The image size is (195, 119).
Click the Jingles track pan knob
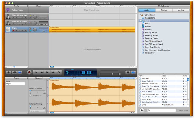click(x=35, y=29)
